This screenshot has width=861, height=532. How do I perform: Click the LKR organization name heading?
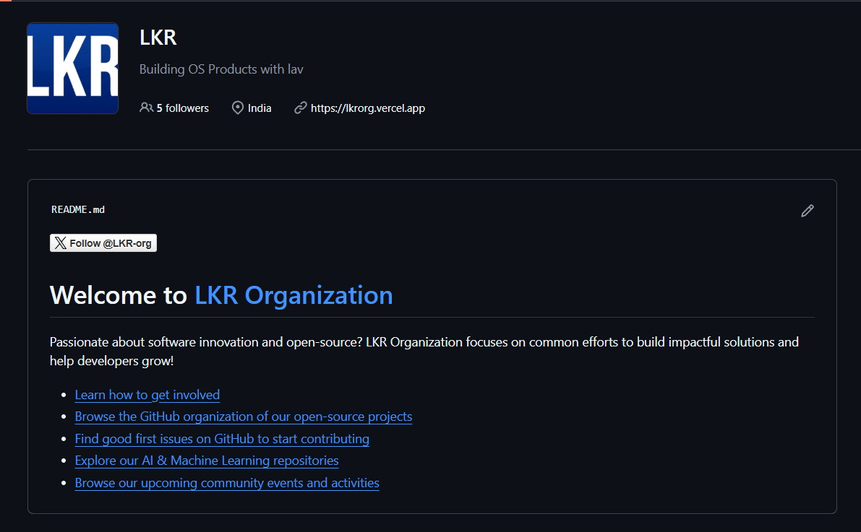pos(158,38)
